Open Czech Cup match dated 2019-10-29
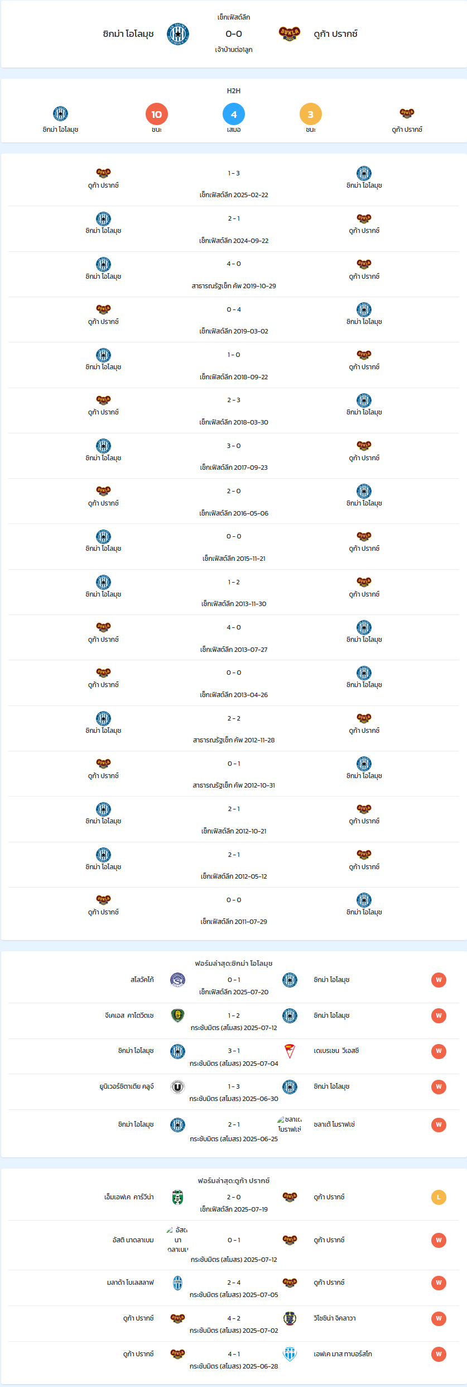This screenshot has width=467, height=1387. (x=234, y=274)
